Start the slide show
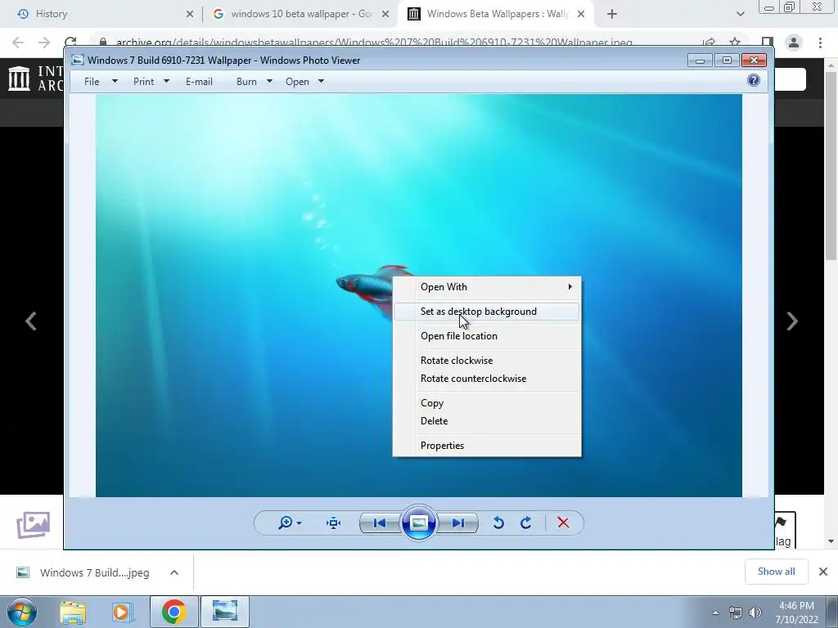 (x=418, y=523)
